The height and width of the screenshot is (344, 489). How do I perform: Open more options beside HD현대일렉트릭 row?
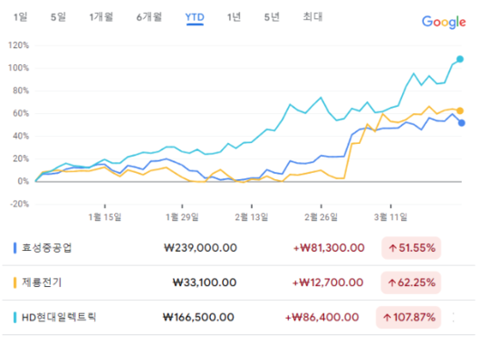click(454, 318)
